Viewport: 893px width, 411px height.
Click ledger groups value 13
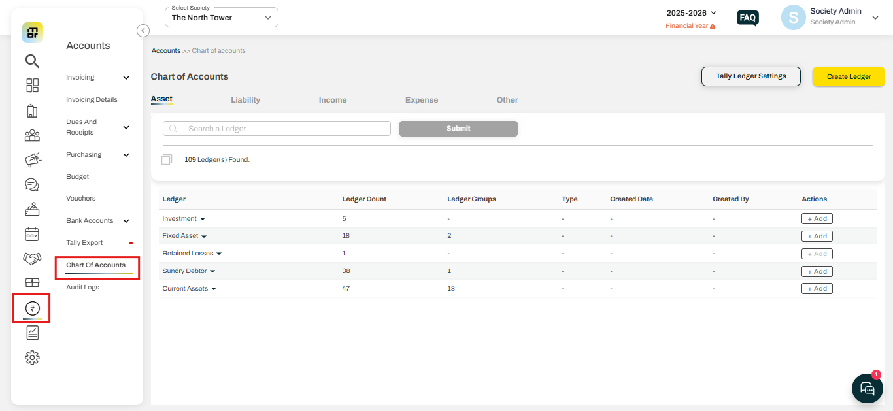click(451, 289)
